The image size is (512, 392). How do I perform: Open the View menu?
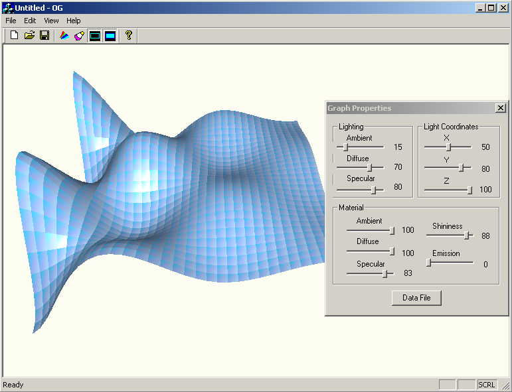tap(51, 21)
